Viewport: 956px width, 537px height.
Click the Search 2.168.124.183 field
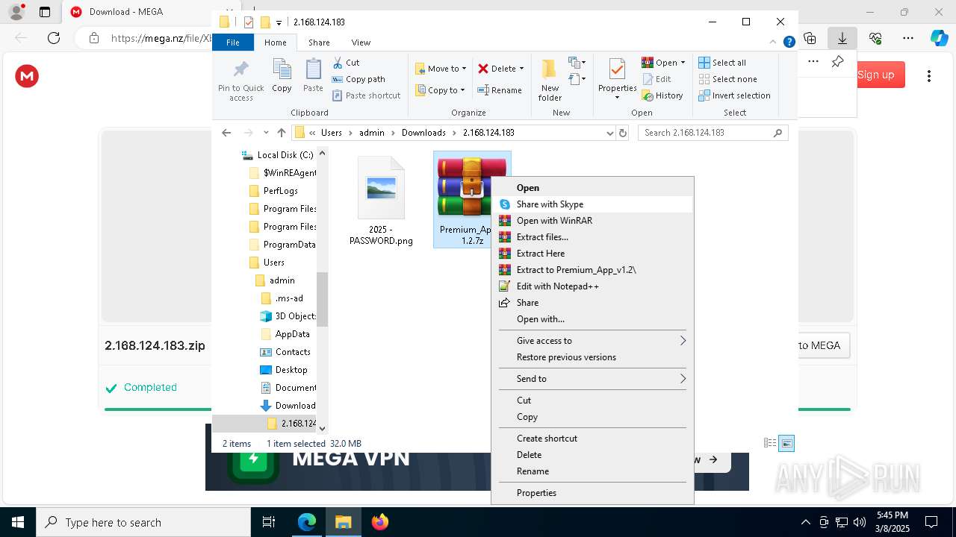pos(713,133)
